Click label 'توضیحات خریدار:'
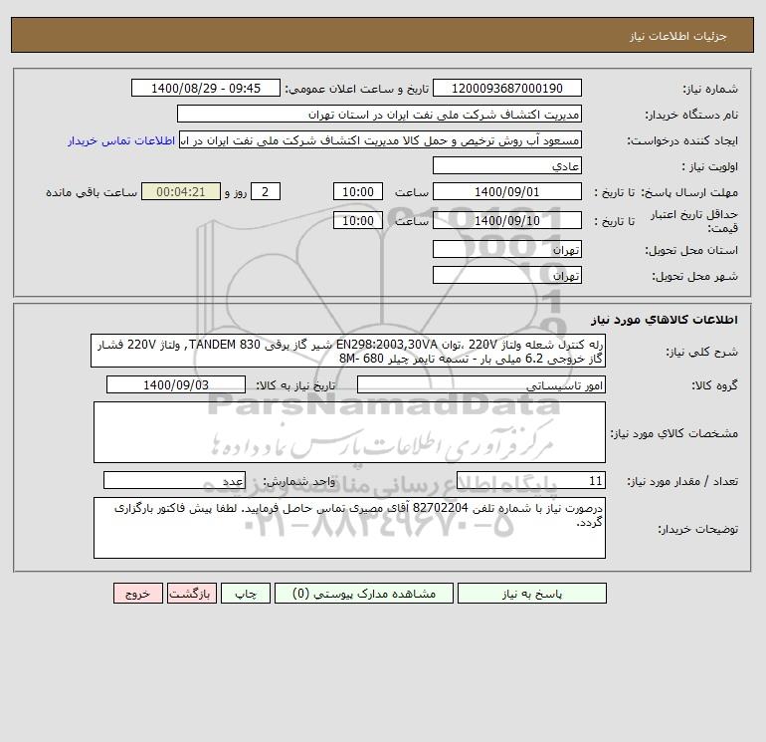The width and height of the screenshot is (766, 742). coord(698,529)
